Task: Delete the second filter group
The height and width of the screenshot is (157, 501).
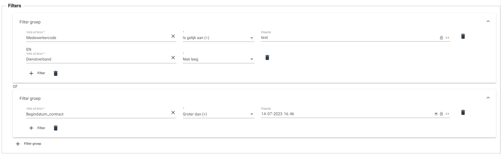Action: [56, 128]
